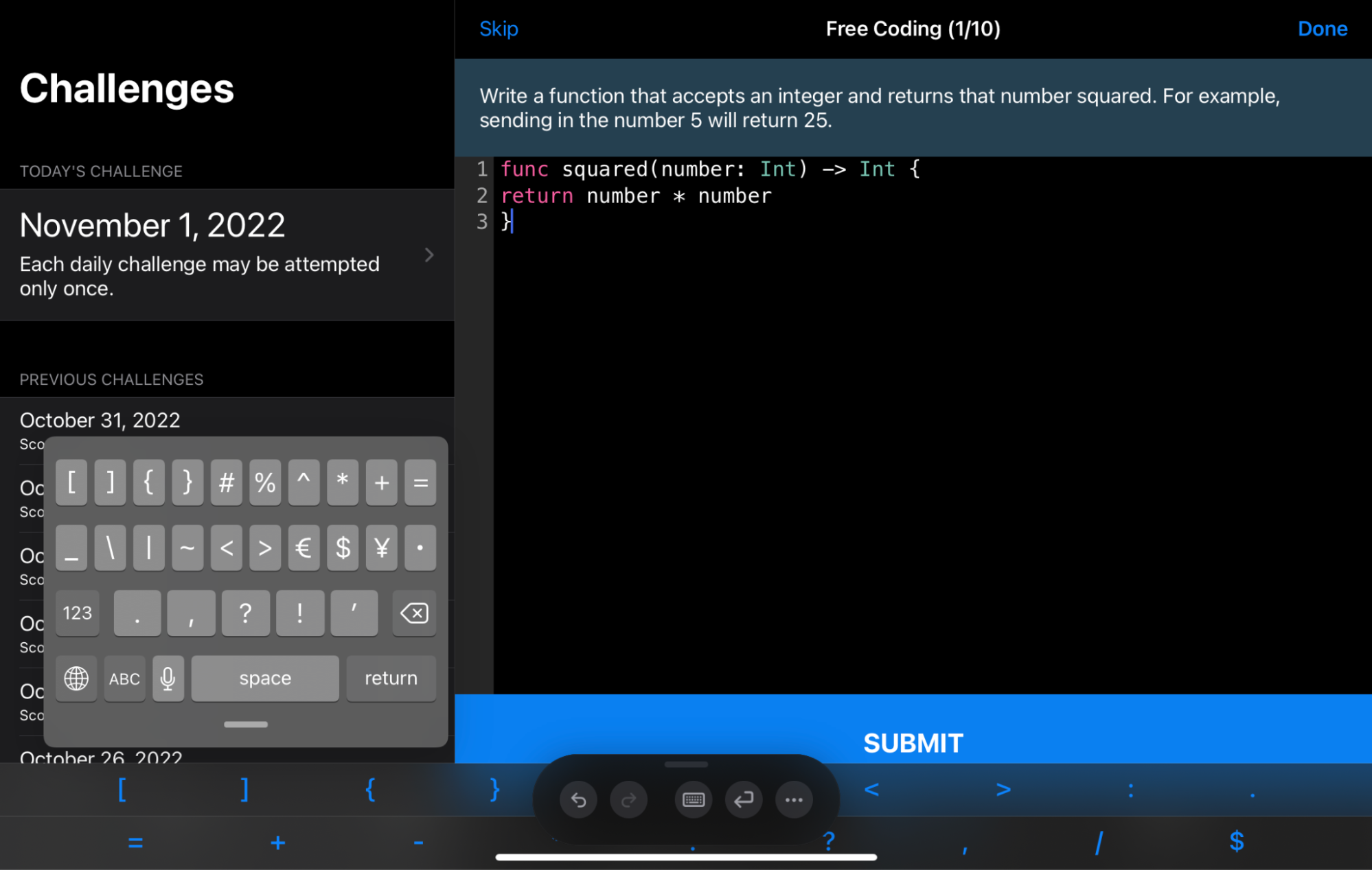
Task: Tap the + key on the floating keyboard
Action: 382,482
